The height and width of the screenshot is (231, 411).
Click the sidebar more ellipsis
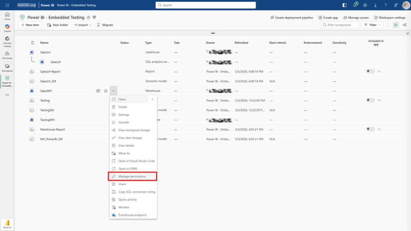7,95
